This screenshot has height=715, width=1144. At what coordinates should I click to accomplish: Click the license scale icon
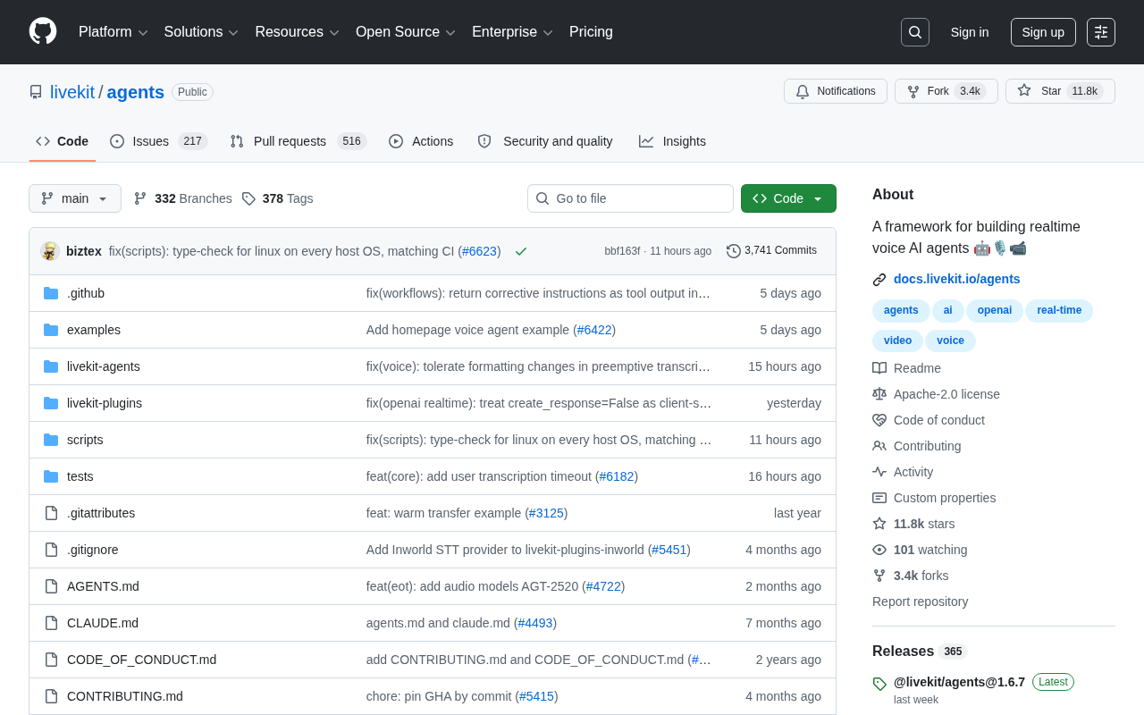[x=879, y=394]
